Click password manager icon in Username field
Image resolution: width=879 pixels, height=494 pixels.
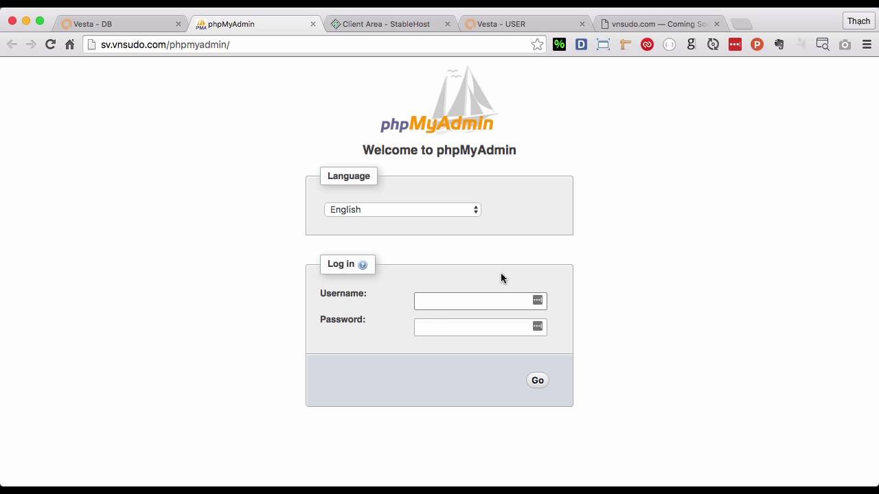click(538, 300)
